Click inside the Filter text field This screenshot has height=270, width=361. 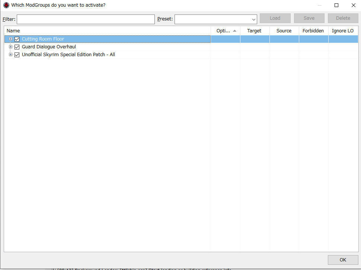pyautogui.click(x=86, y=19)
